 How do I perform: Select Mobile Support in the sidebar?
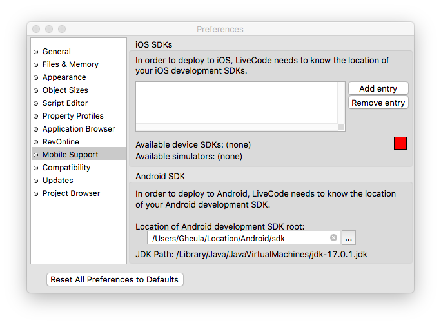point(70,155)
